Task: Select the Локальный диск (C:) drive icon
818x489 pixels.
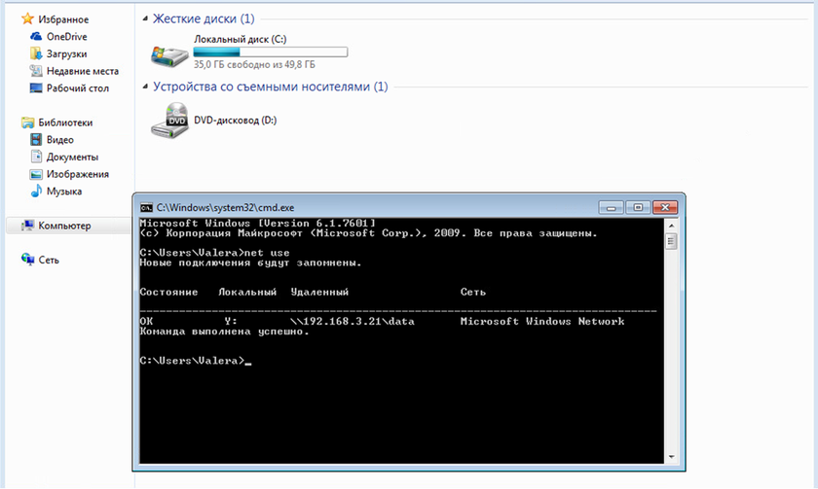Action: 170,52
